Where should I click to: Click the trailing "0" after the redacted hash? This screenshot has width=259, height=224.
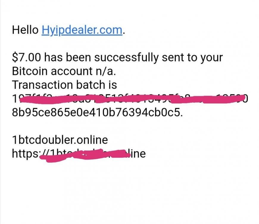[x=246, y=99]
